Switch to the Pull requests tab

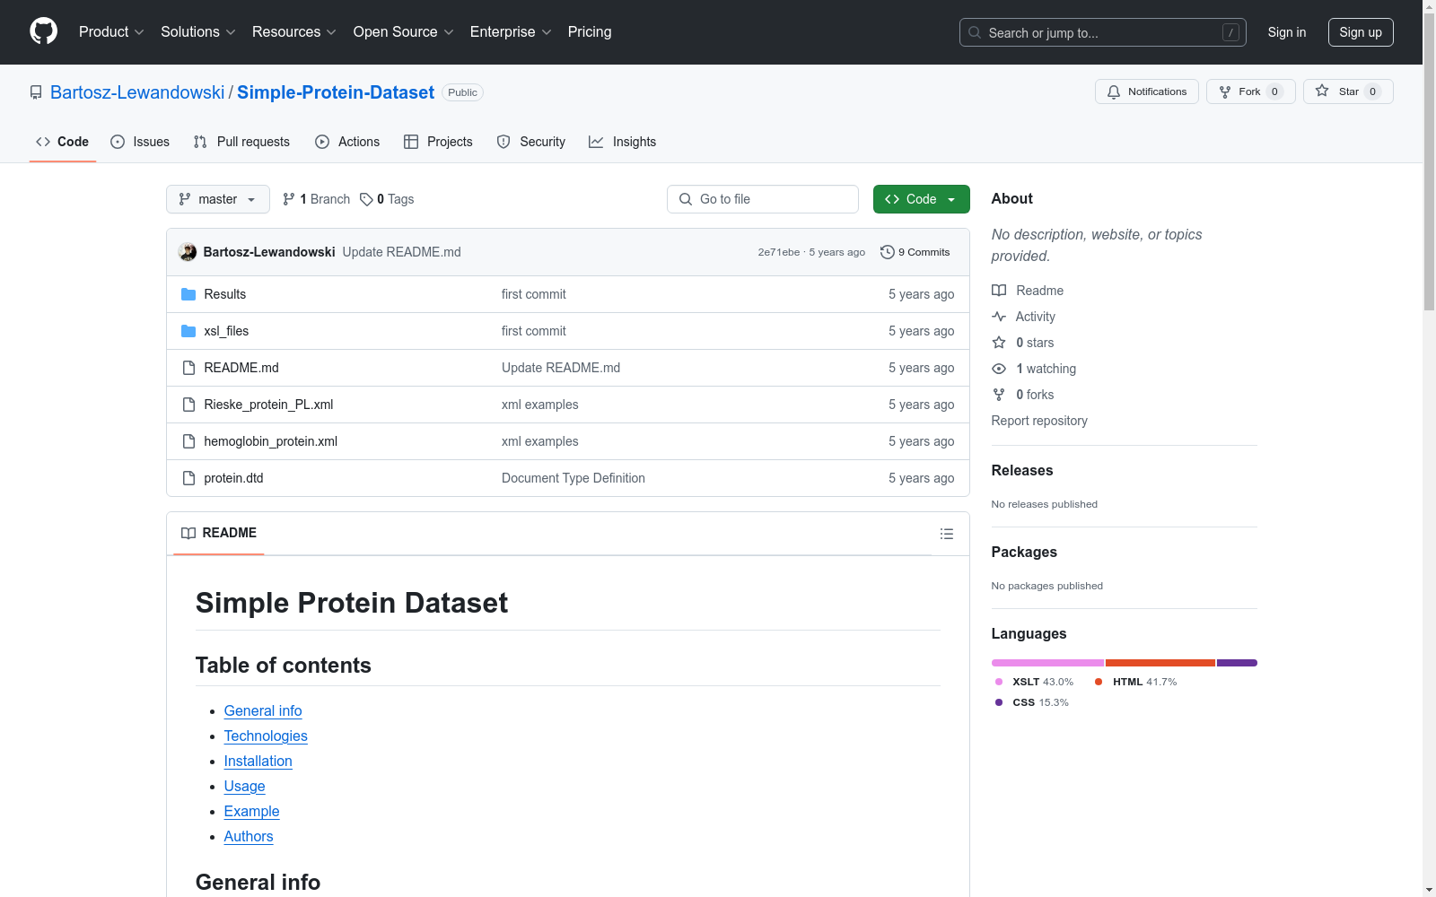241,142
